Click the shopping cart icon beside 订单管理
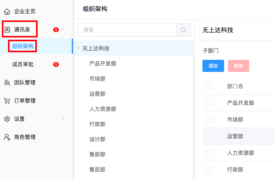The height and width of the screenshot is (179, 275). (x=7, y=101)
